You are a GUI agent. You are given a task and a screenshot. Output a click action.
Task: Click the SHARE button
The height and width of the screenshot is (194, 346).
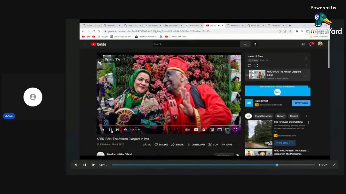click(177, 145)
